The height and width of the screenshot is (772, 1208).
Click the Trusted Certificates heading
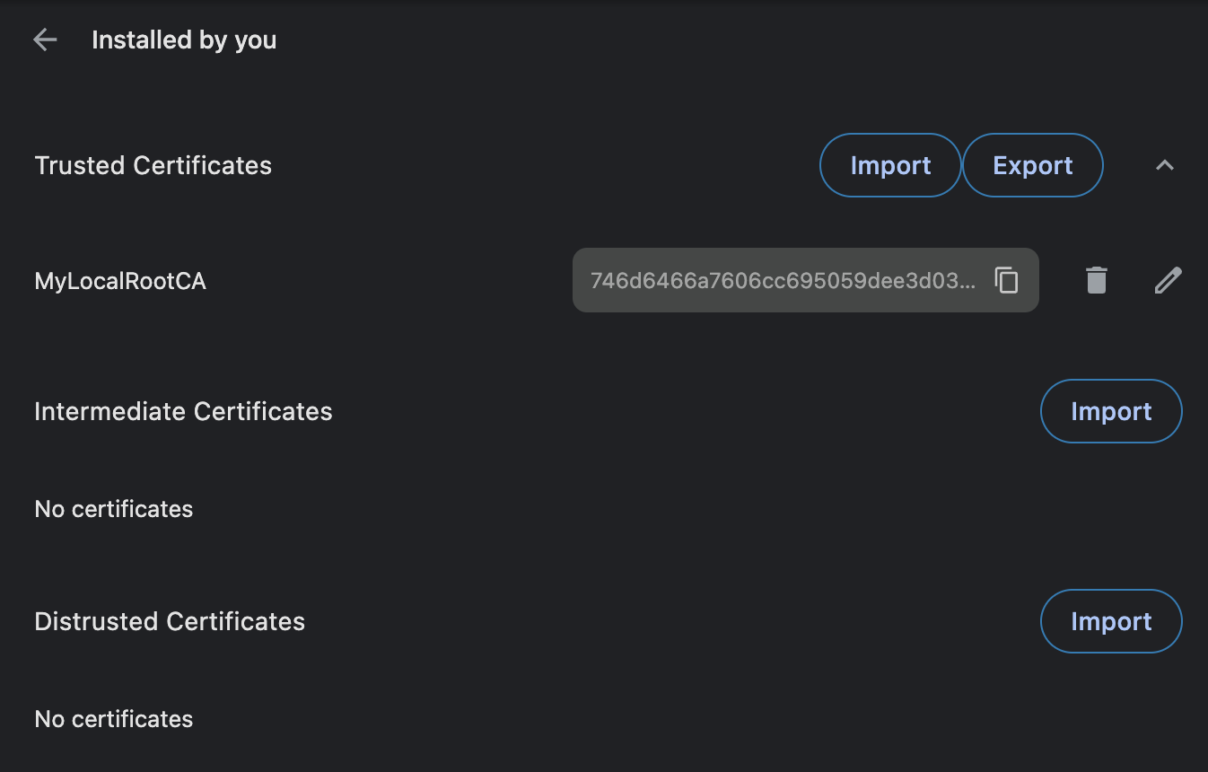pyautogui.click(x=153, y=165)
